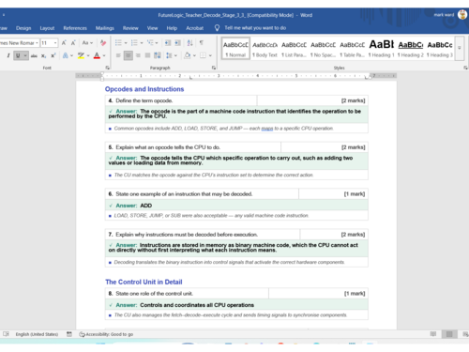Show paragraph marks with the pilcrow icon
The image size is (469, 352).
click(202, 43)
